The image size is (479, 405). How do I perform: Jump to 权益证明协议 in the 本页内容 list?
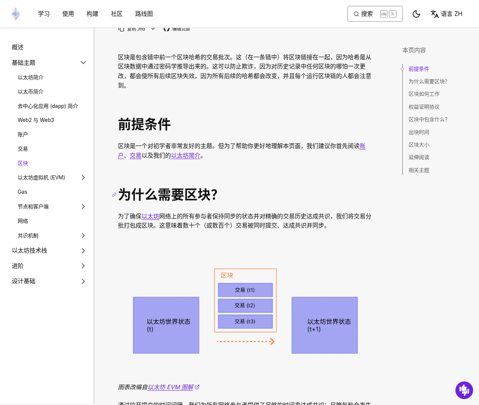pos(424,107)
